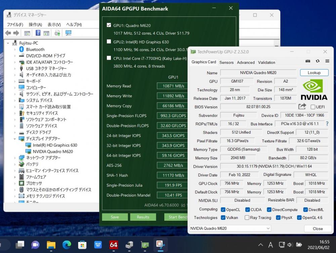Click the GPU-Z screenshot camera icon
This screenshot has width=336, height=253.
(308, 61)
